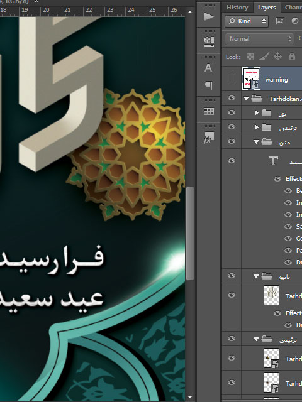Switch to the Channels tab
302x402 pixels.
[x=293, y=7]
